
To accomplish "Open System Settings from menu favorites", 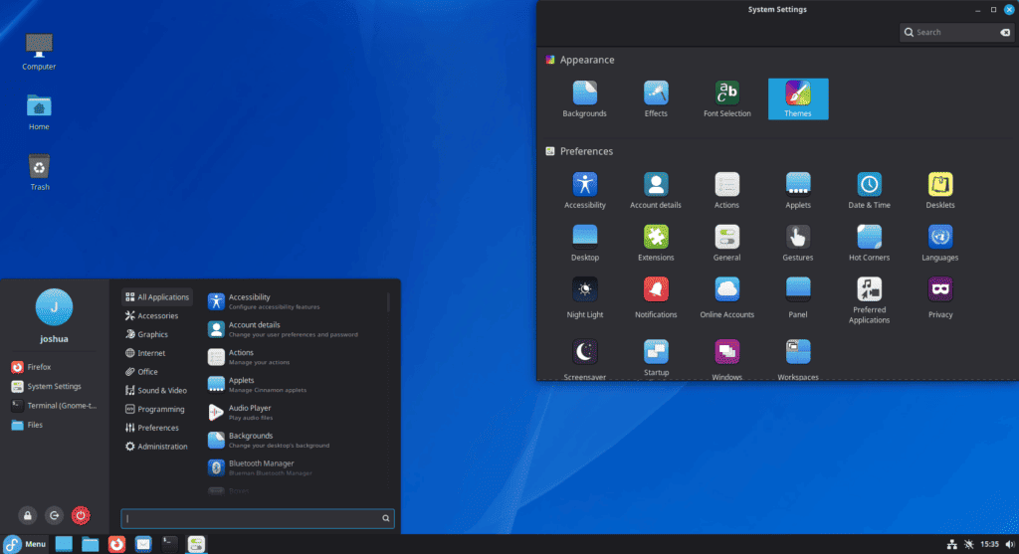I will (x=55, y=387).
